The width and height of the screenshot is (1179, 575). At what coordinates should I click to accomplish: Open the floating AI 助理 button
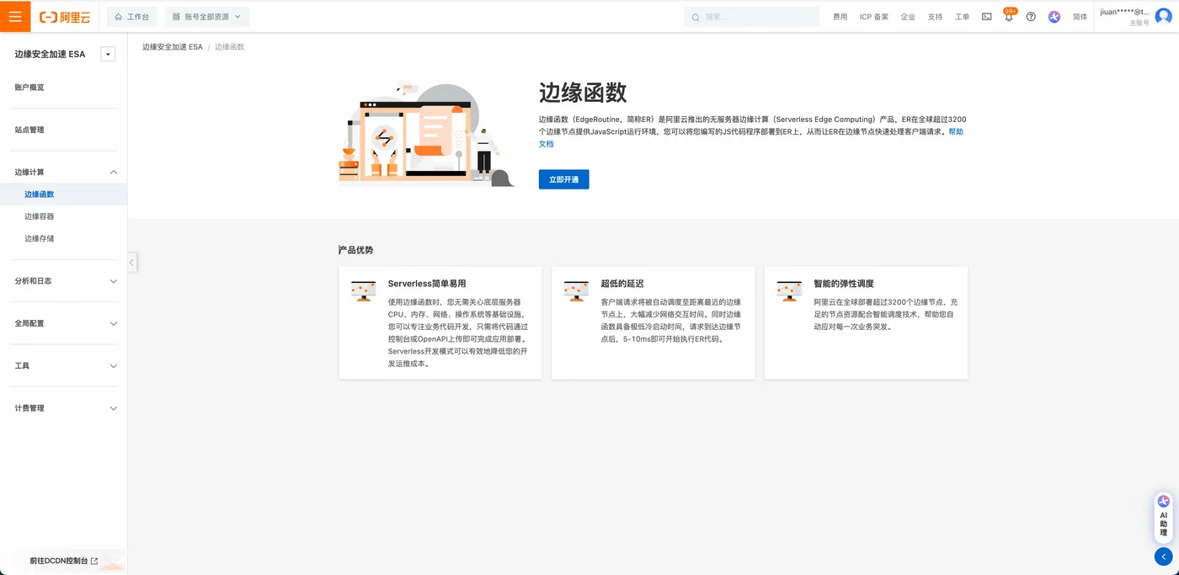pos(1164,516)
